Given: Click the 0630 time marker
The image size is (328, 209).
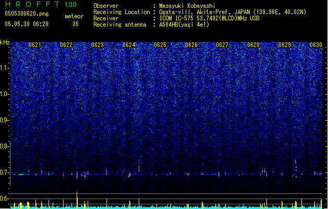Looking at the screenshot, I should point(316,45).
